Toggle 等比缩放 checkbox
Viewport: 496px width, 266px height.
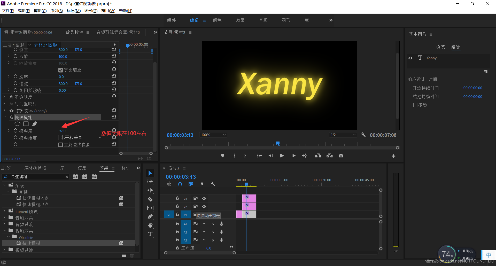[x=61, y=70]
